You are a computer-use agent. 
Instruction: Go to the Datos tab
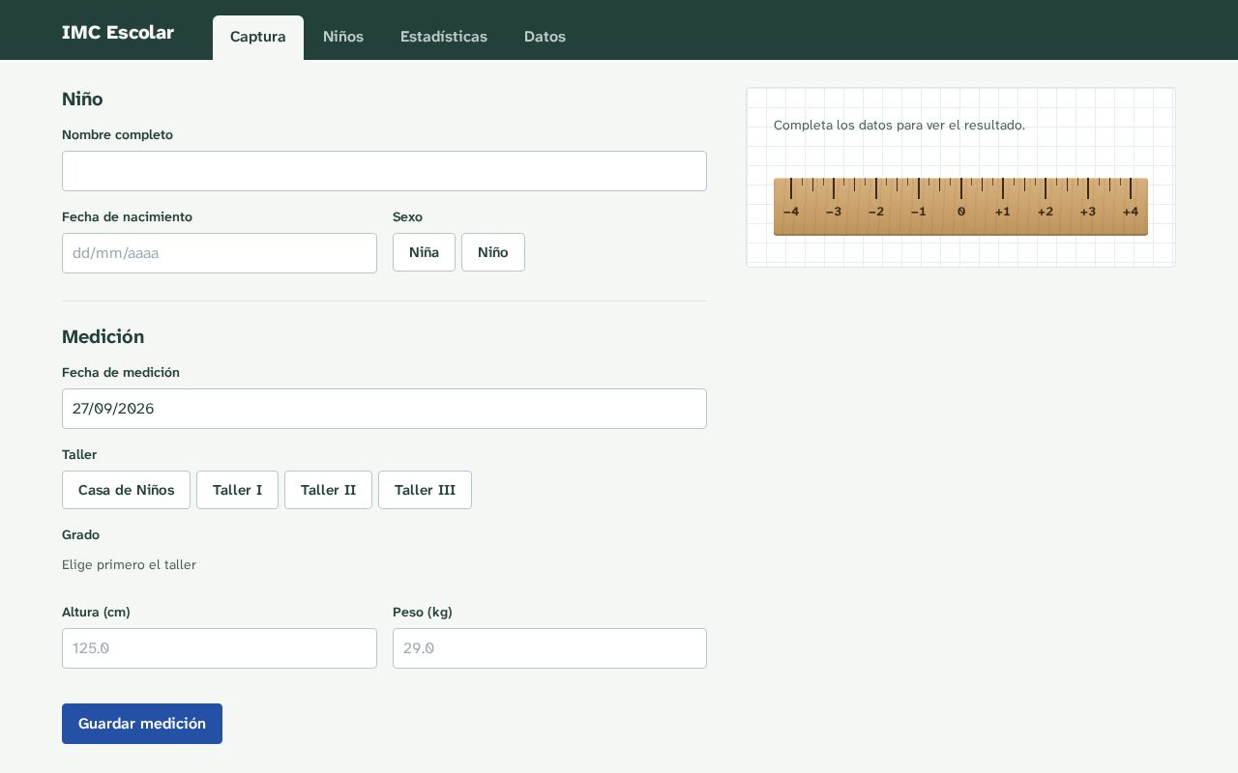pyautogui.click(x=545, y=38)
